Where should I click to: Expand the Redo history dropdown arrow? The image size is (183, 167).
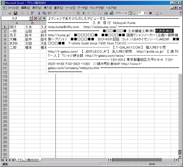(73, 13)
